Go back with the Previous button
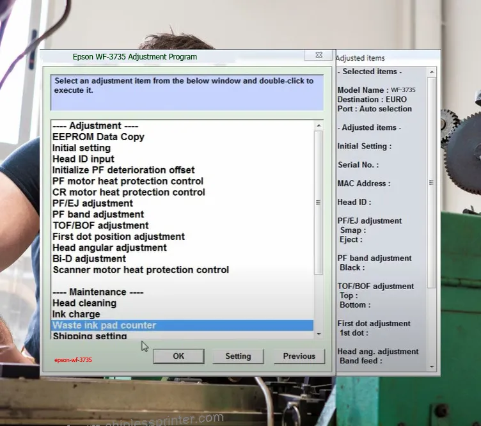Screen dimensions: 481x426 pos(299,356)
